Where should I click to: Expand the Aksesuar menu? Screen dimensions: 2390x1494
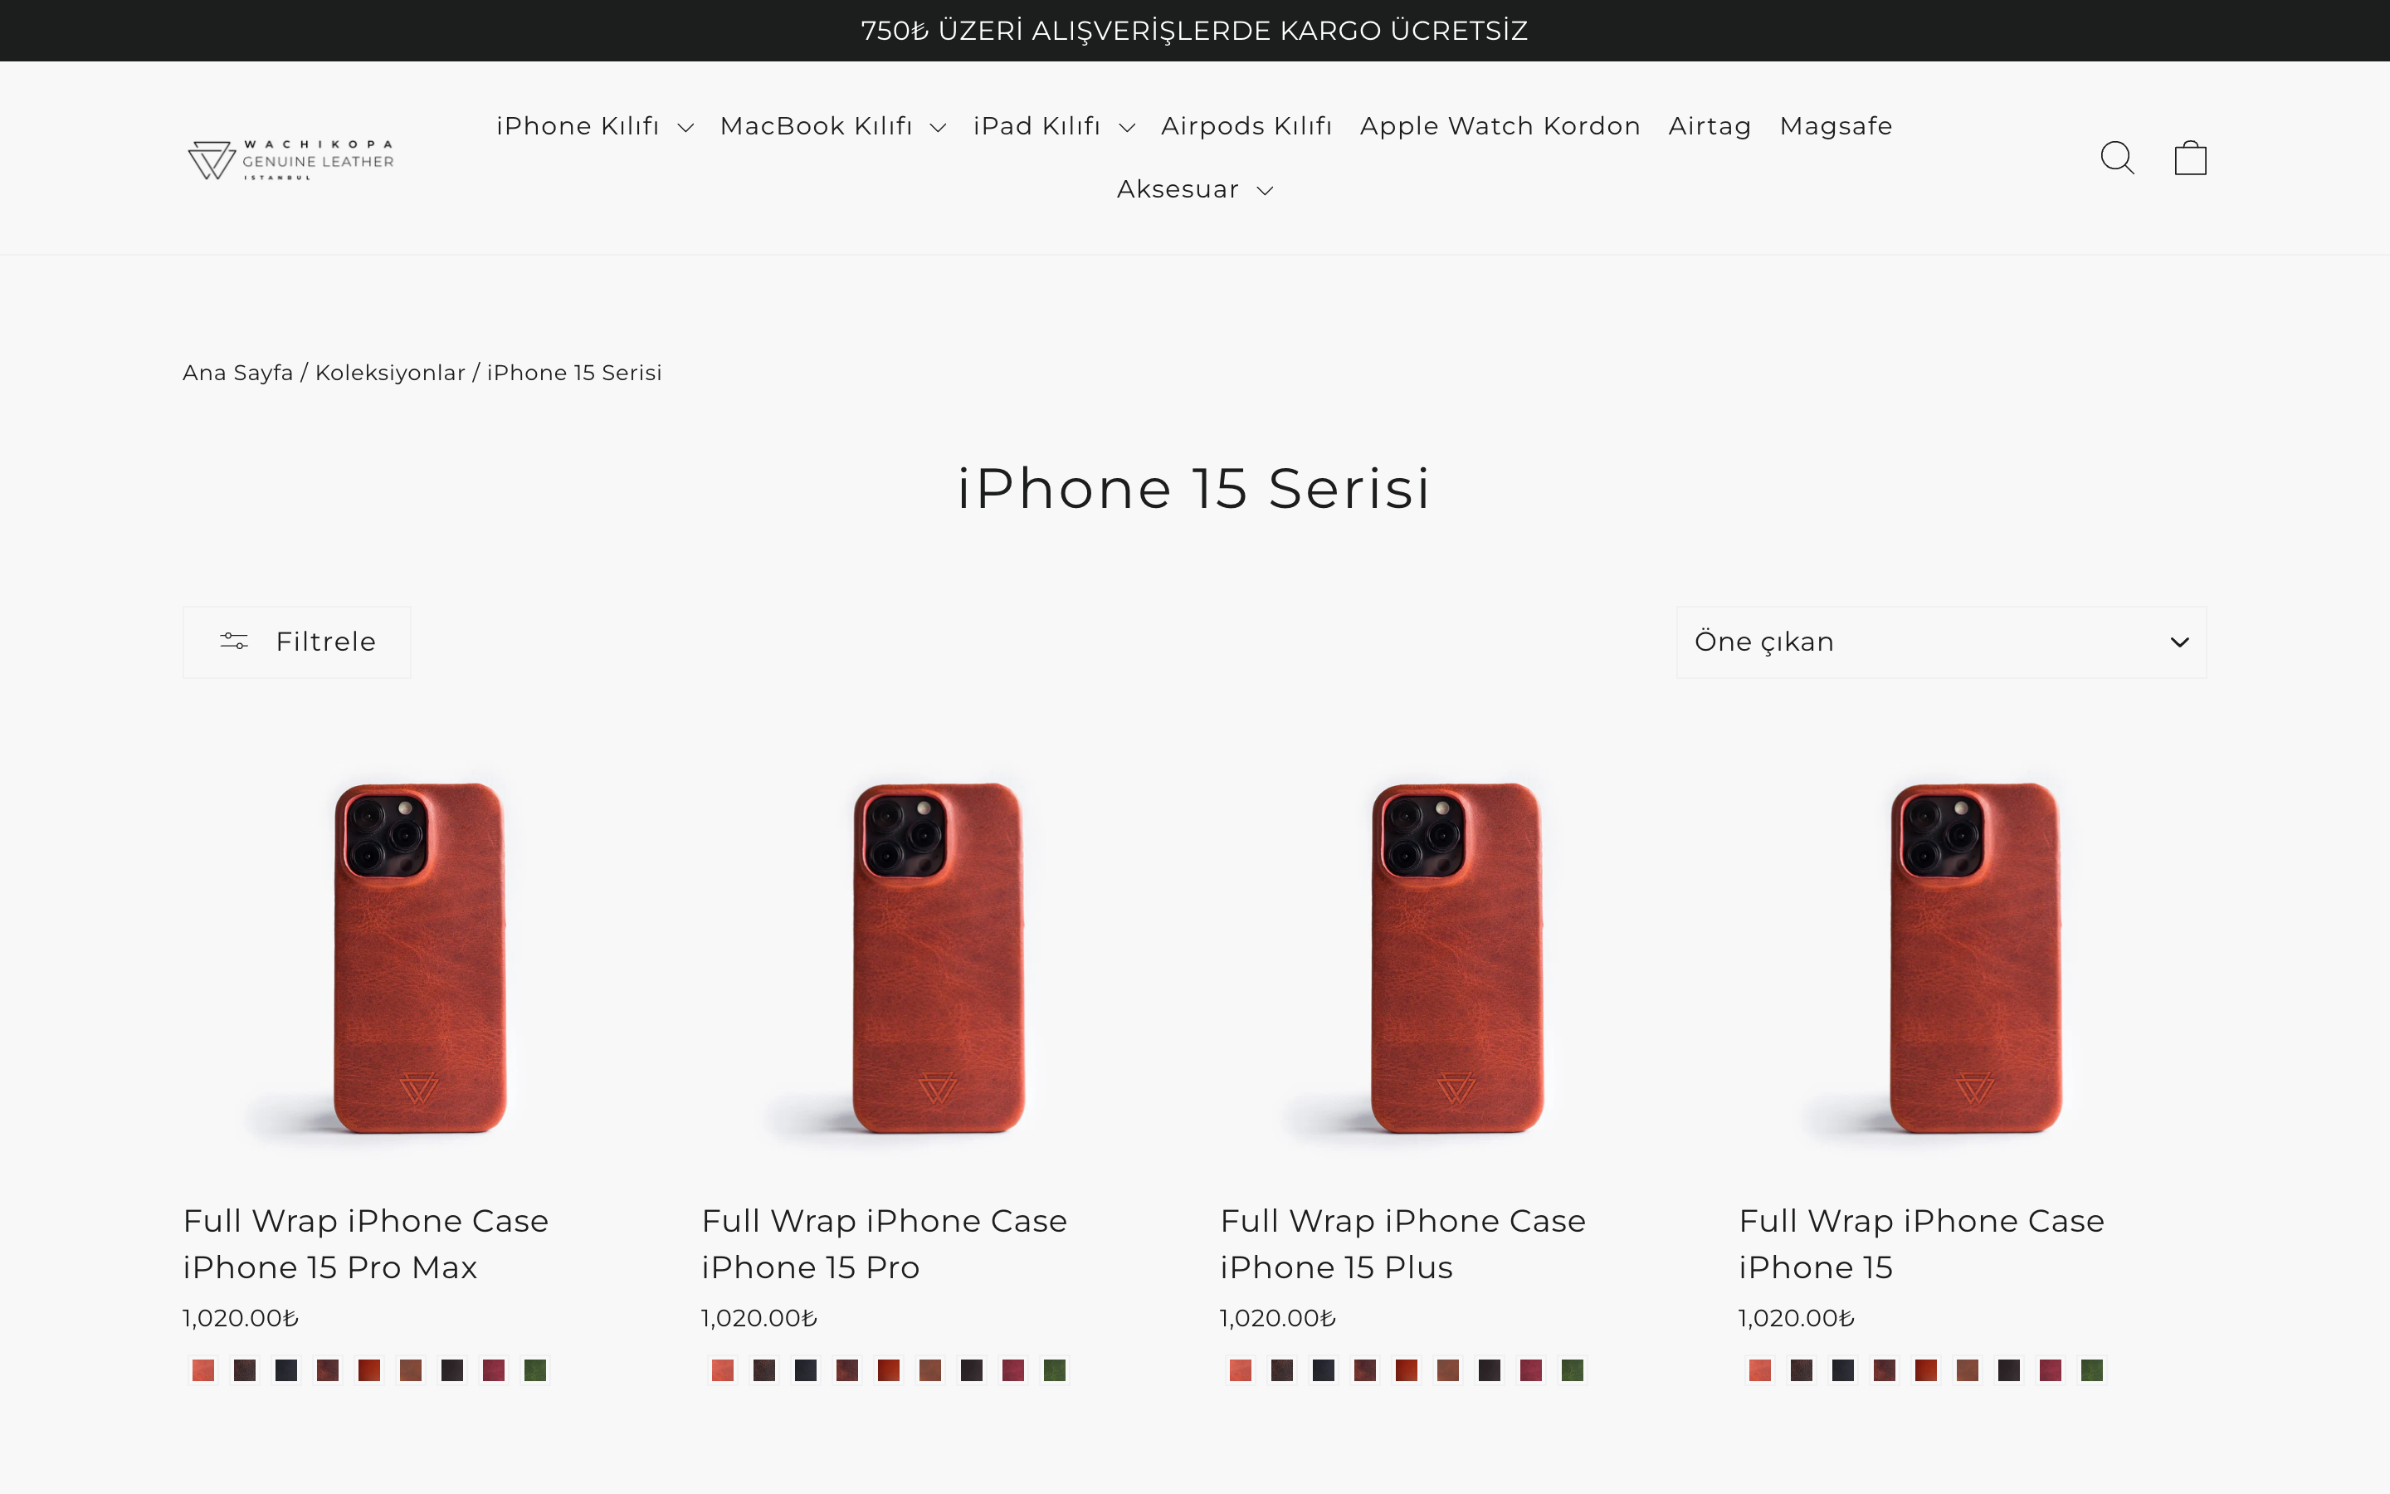1195,190
